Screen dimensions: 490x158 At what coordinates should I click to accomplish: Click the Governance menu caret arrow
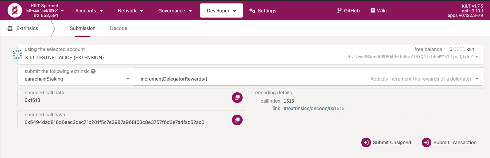190,11
